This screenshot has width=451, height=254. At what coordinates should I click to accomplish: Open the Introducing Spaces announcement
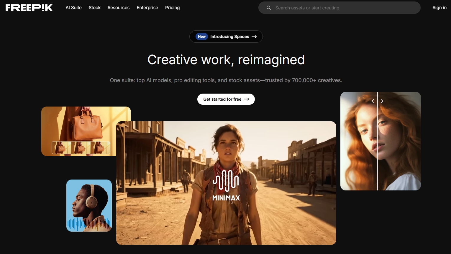(229, 36)
